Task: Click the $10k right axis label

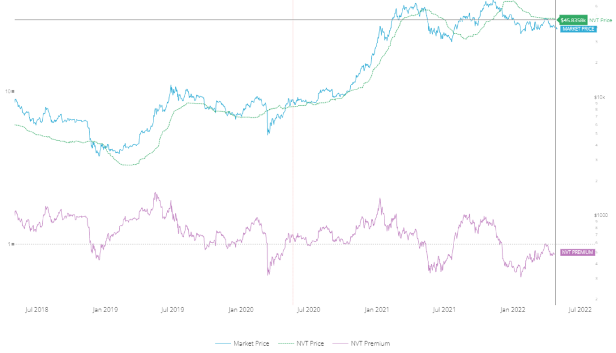Action: [582, 97]
